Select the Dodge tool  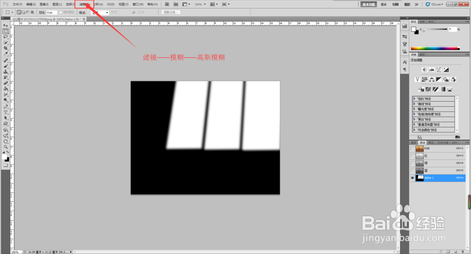coord(6,100)
